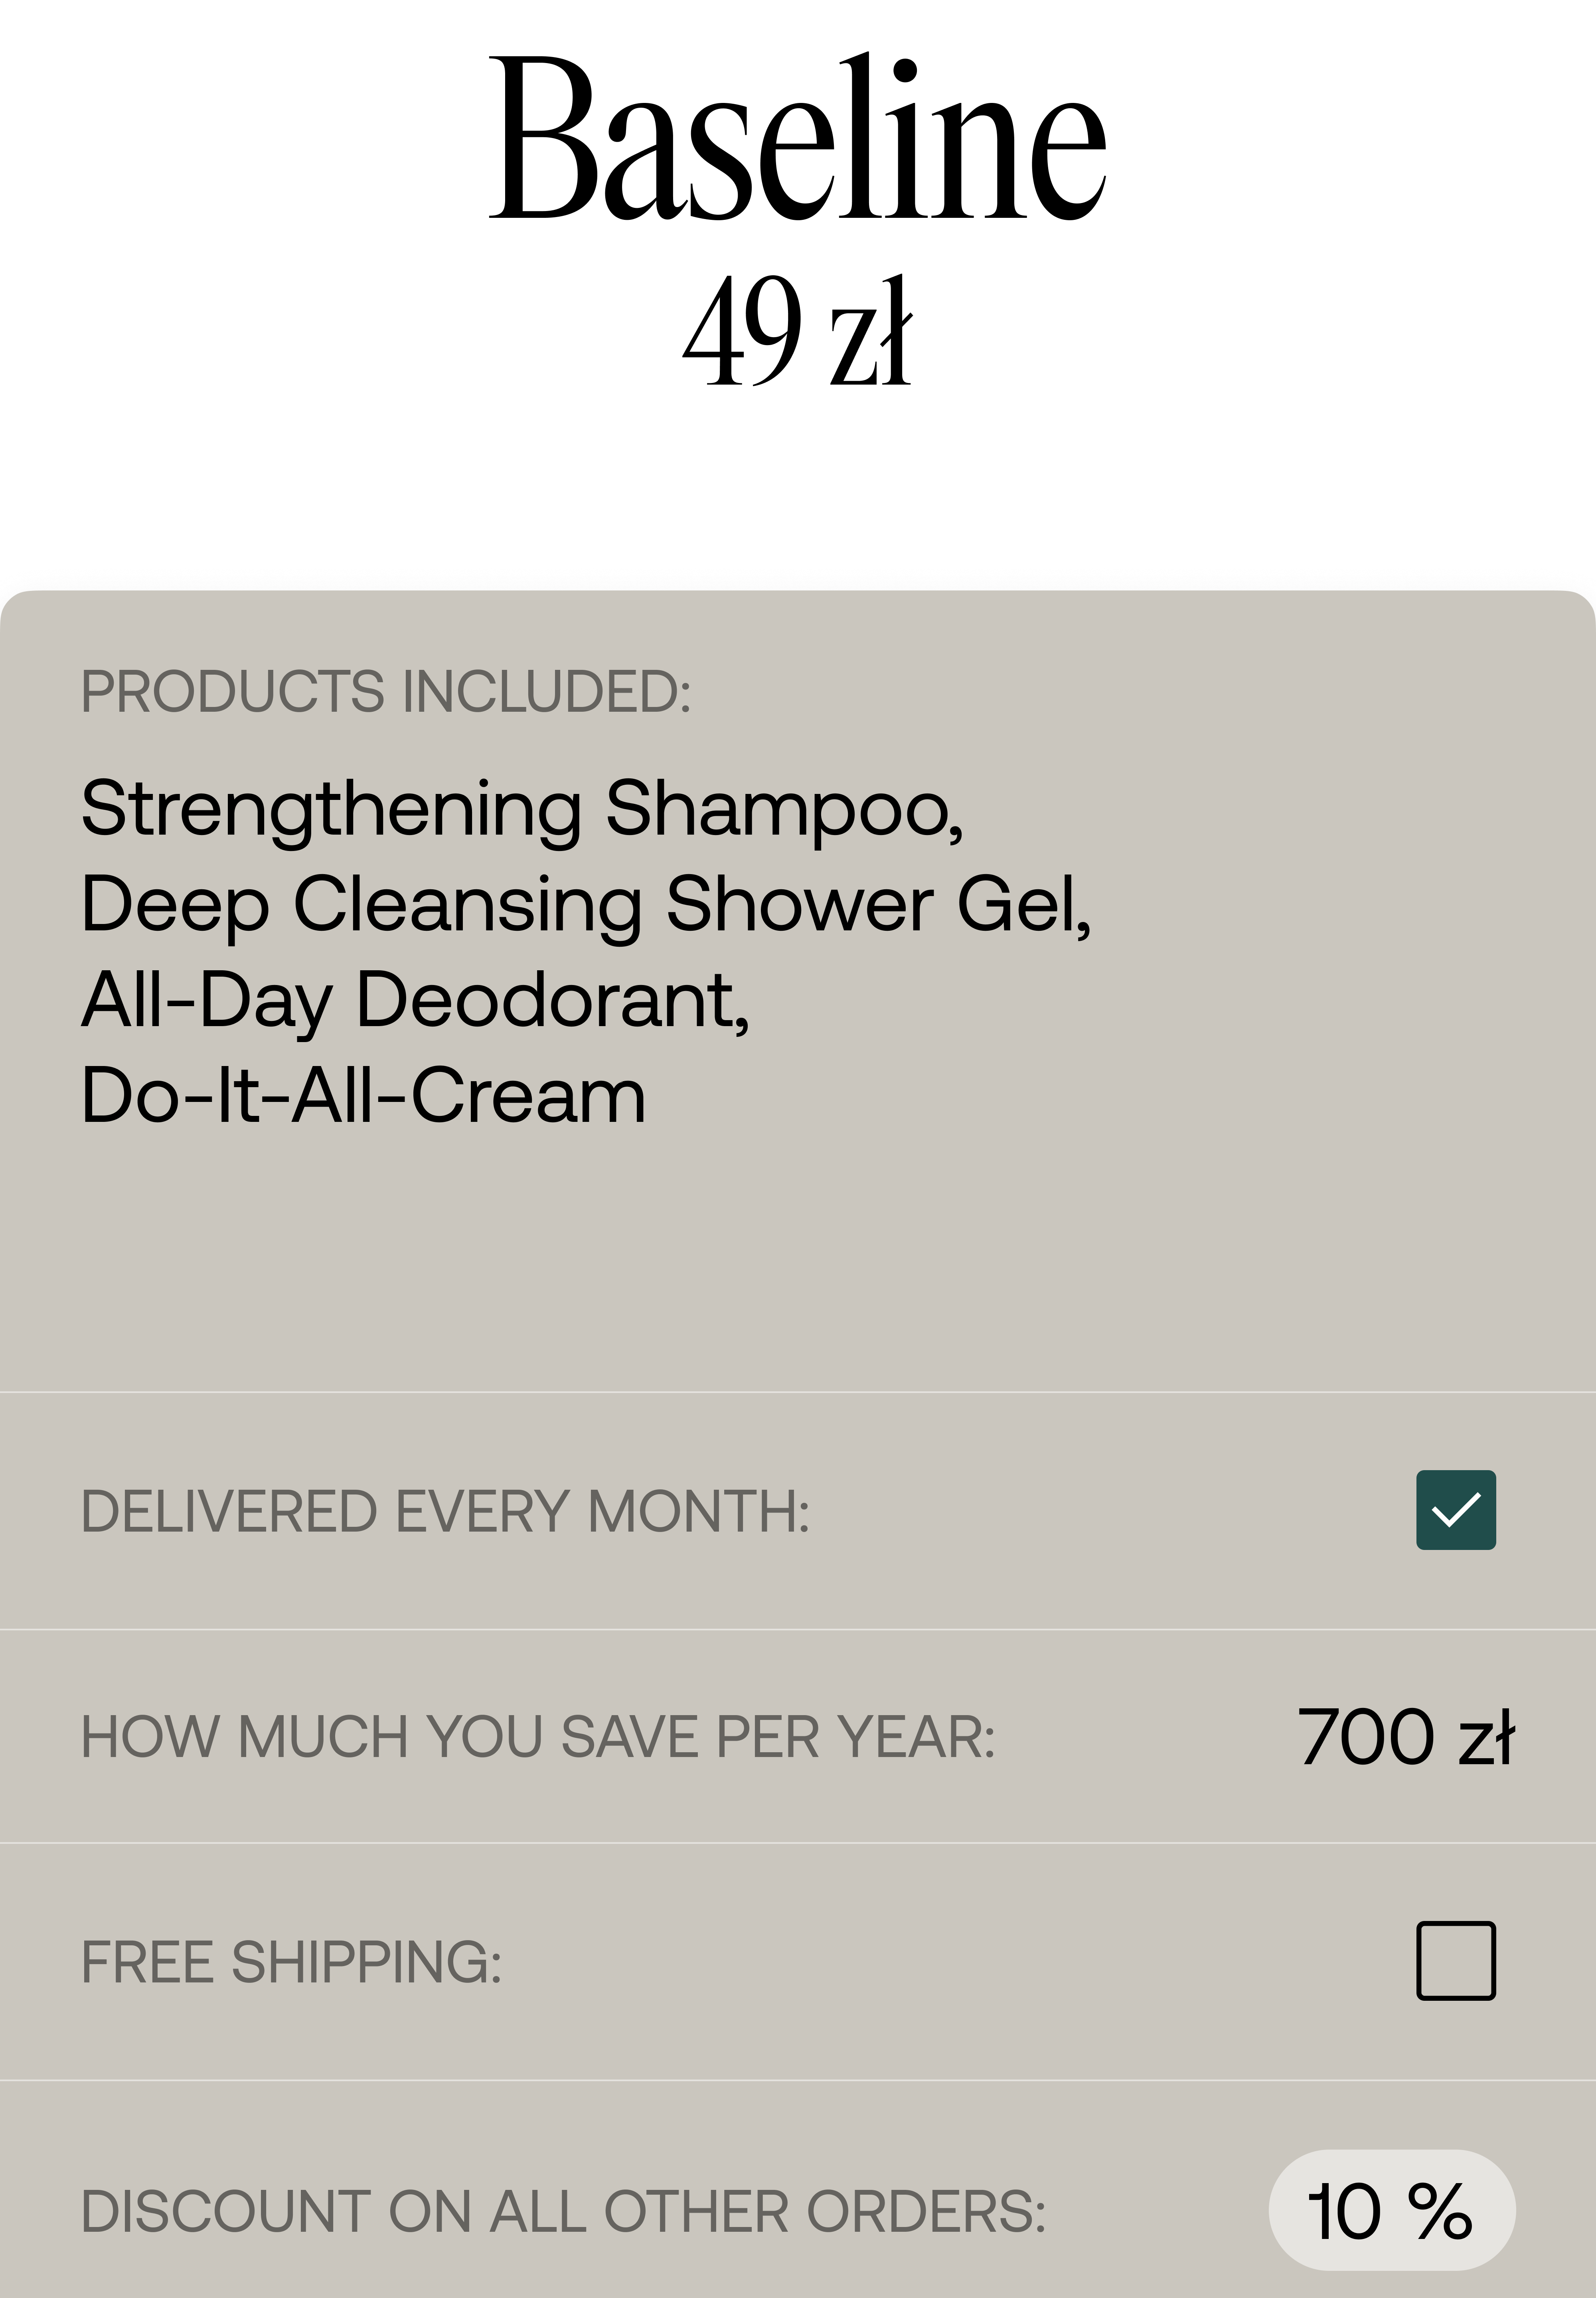Click the black image area above the card
Viewport: 1596px width, 2298px height.
[x=798, y=280]
